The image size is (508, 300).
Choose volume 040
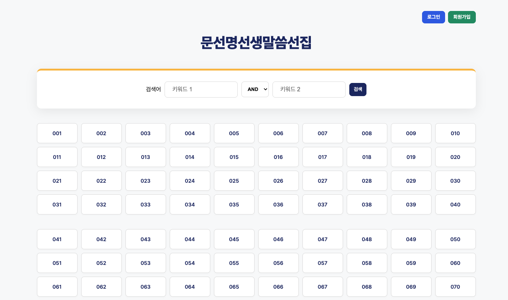point(455,205)
